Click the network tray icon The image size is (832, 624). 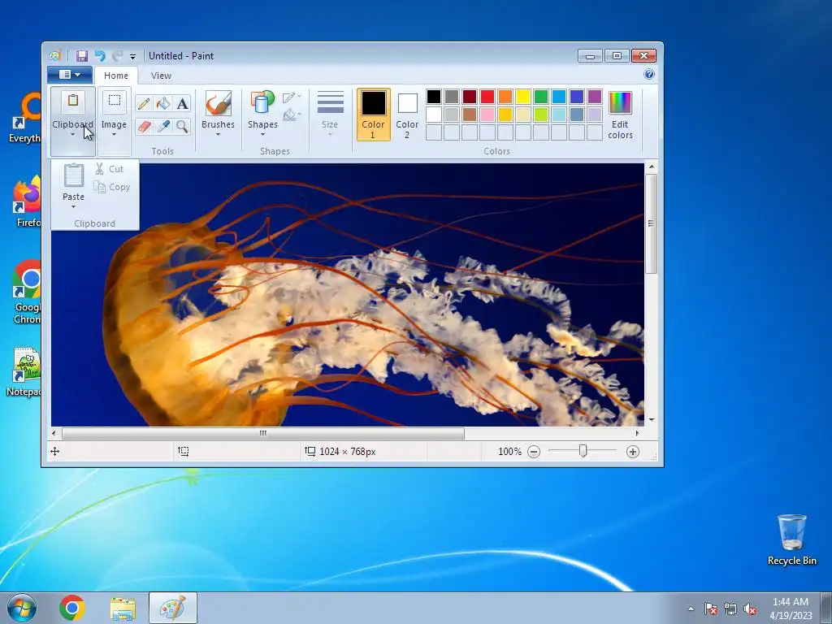pyautogui.click(x=730, y=609)
